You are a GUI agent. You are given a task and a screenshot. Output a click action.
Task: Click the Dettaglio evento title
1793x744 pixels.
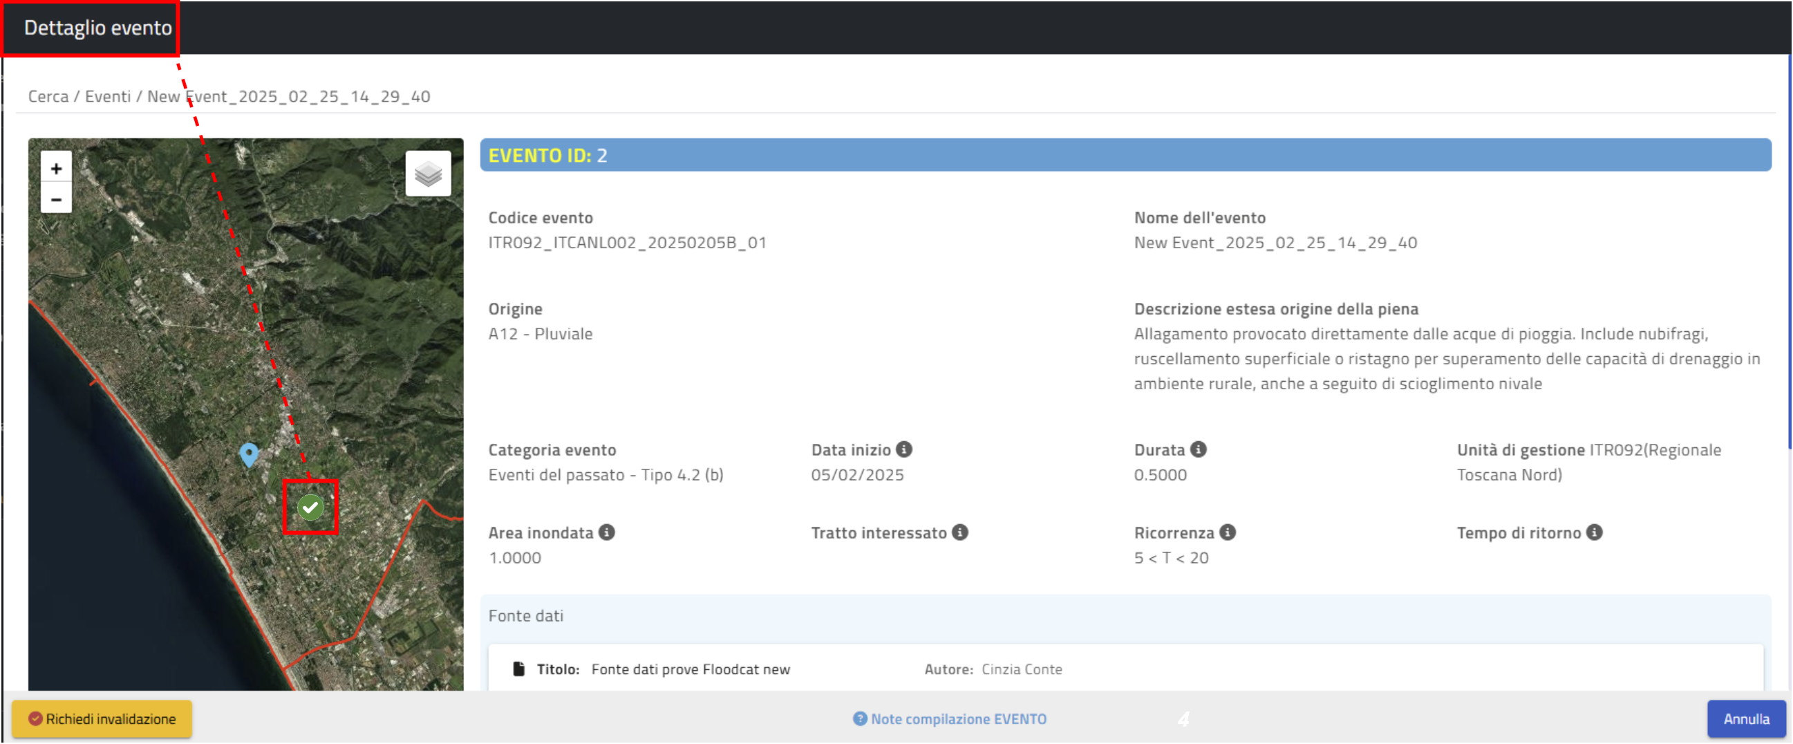(x=97, y=28)
